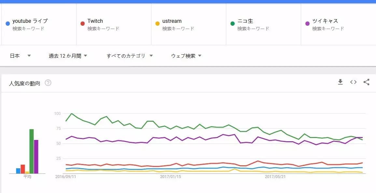
Task: Click the green ニコ生 average bar
Action: coord(32,151)
